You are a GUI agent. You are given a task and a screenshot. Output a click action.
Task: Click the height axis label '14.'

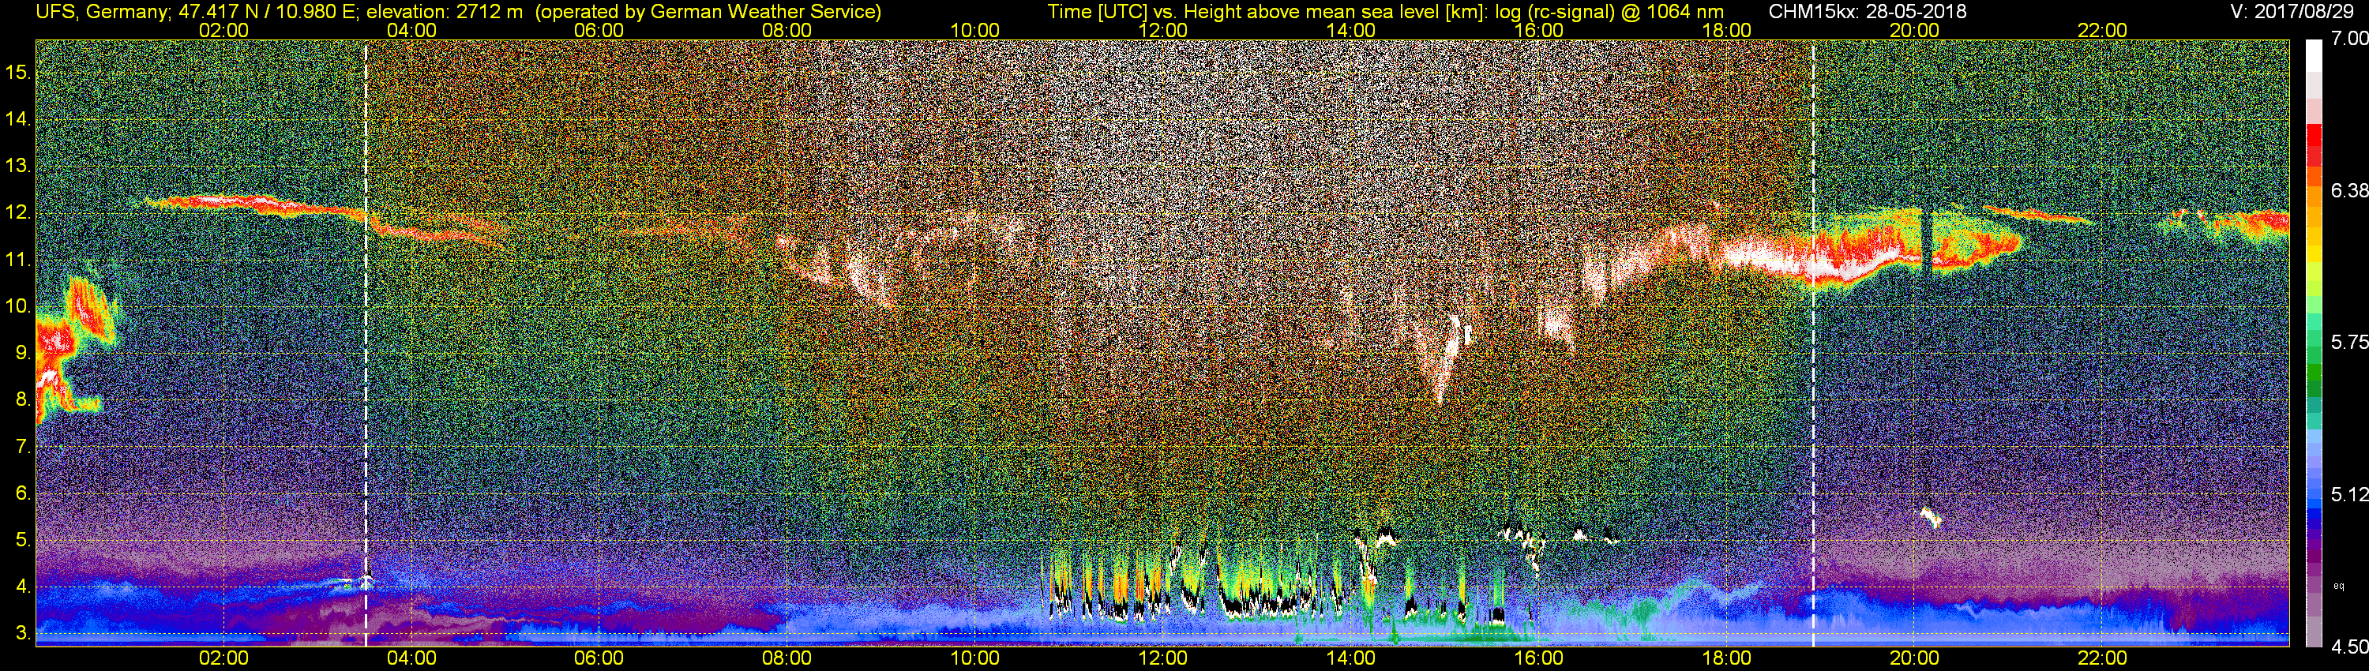pyautogui.click(x=18, y=119)
